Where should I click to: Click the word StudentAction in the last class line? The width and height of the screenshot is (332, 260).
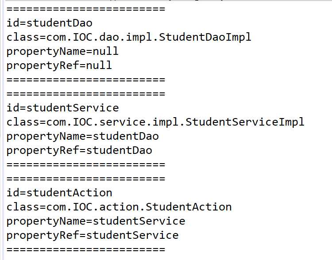[x=189, y=207]
